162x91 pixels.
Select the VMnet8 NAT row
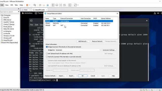79,25
